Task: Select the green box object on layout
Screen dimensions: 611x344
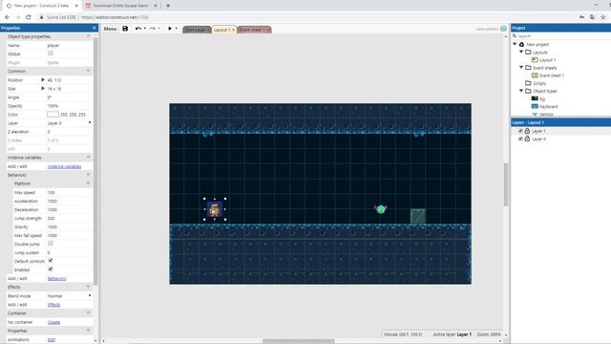Action: [418, 217]
